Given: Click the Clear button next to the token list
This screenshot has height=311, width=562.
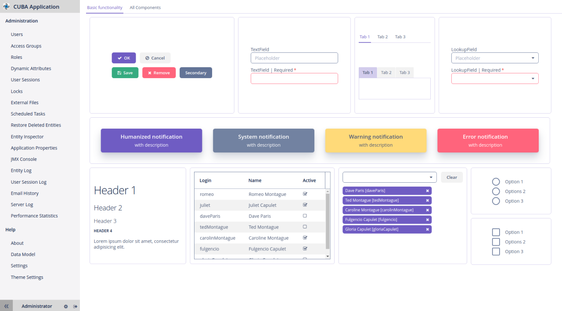Looking at the screenshot, I should pos(452,177).
